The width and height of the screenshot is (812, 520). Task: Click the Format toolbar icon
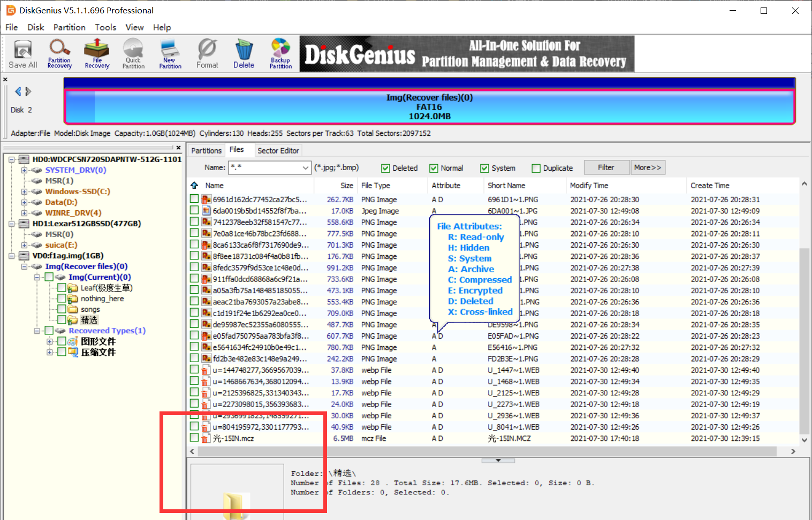coord(207,54)
